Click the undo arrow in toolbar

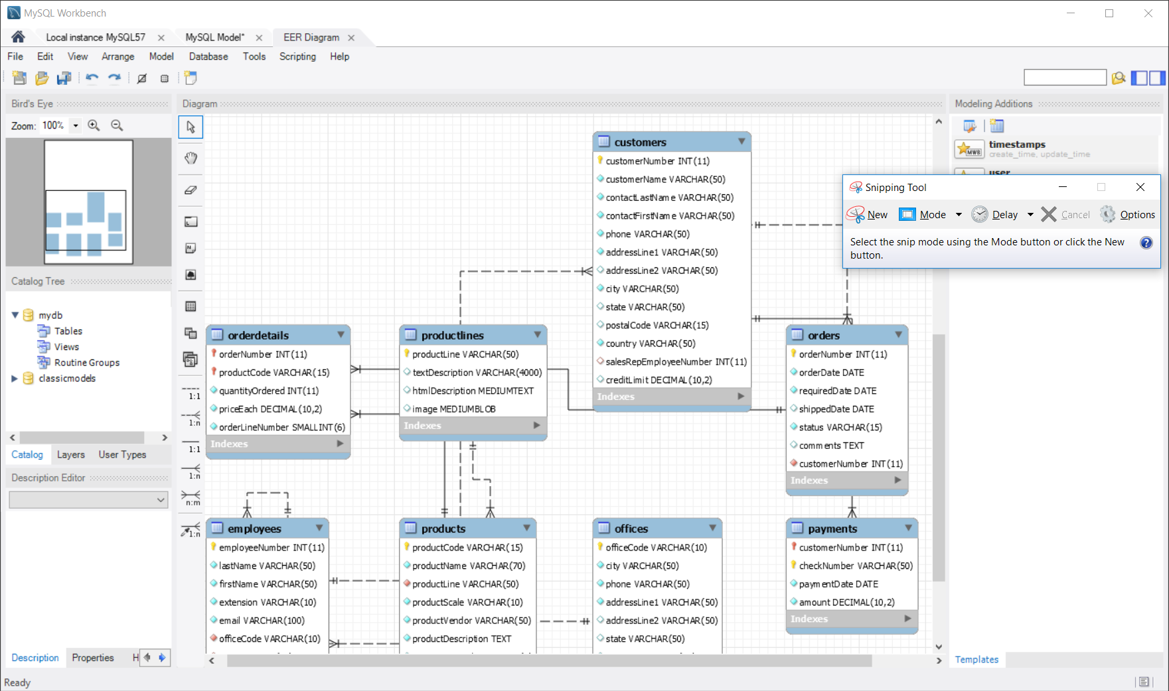click(92, 78)
